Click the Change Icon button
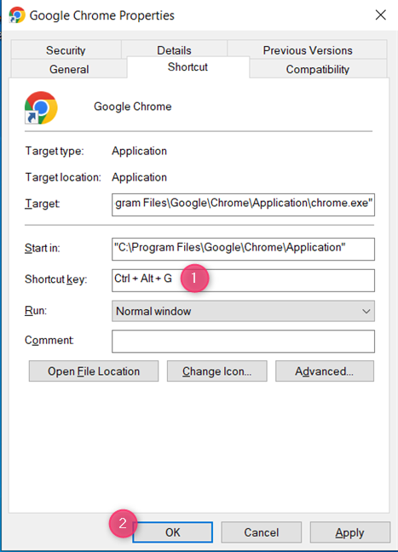Viewport: 398px width, 552px height. tap(217, 371)
